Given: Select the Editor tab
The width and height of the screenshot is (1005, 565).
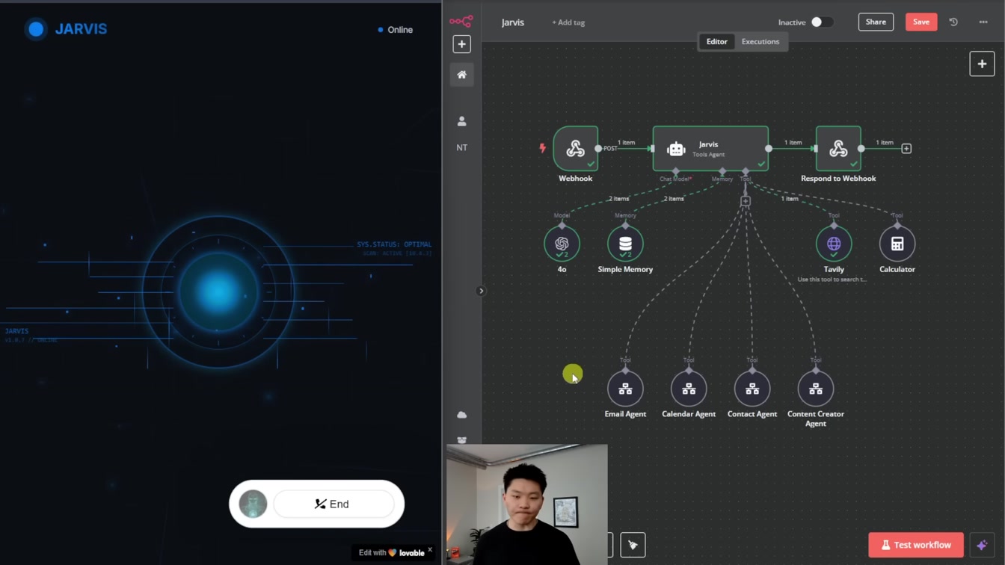Looking at the screenshot, I should [x=716, y=42].
